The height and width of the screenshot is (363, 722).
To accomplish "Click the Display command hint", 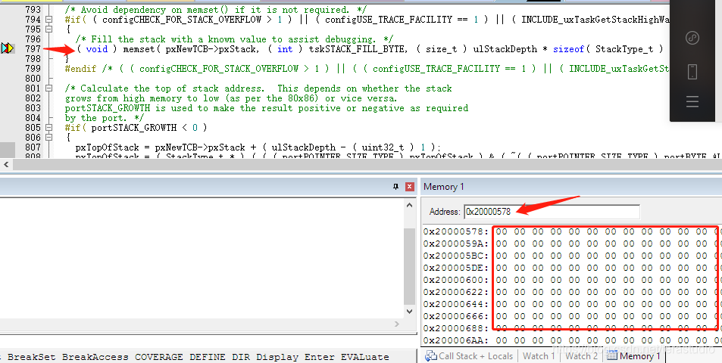I will pyautogui.click(x=277, y=357).
